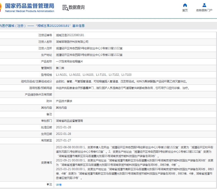Click 产品技术要求 attachment value
Screen dimensions: 217x189
point(64,101)
